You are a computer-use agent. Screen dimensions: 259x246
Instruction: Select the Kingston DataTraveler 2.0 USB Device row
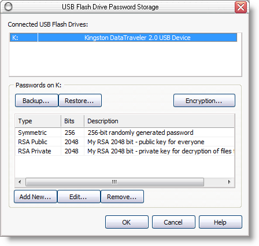[x=123, y=38]
